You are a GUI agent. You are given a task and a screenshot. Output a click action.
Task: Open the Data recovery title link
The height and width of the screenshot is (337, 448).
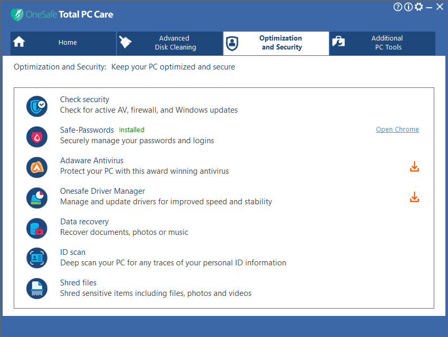[84, 222]
